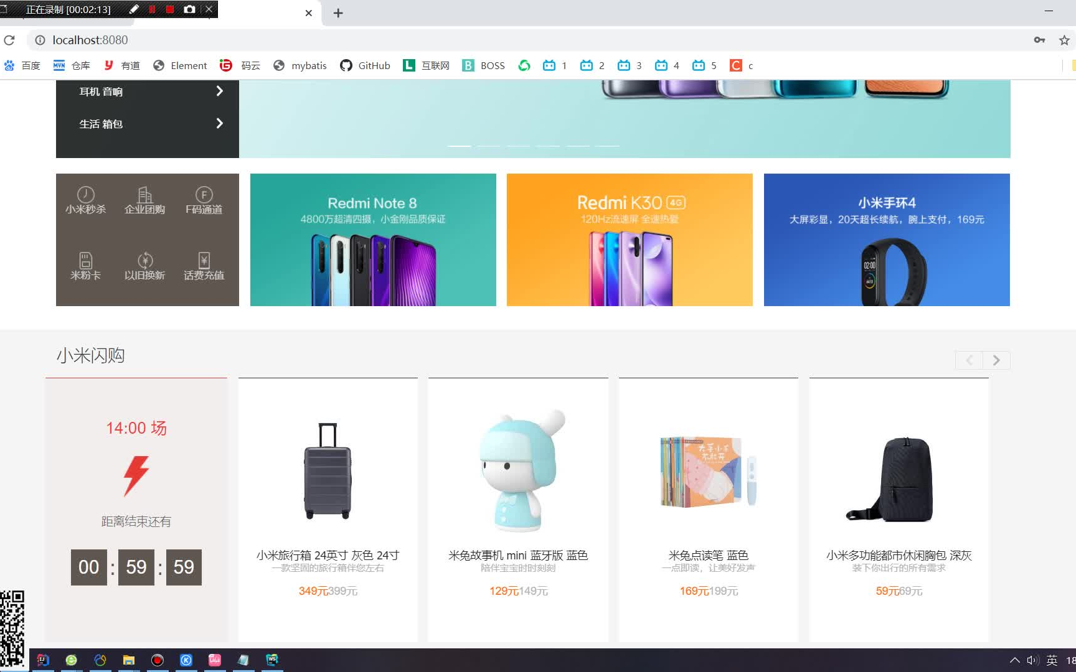View the 小米旅行箱 24英寸 product
This screenshot has width=1076, height=672.
tap(328, 510)
